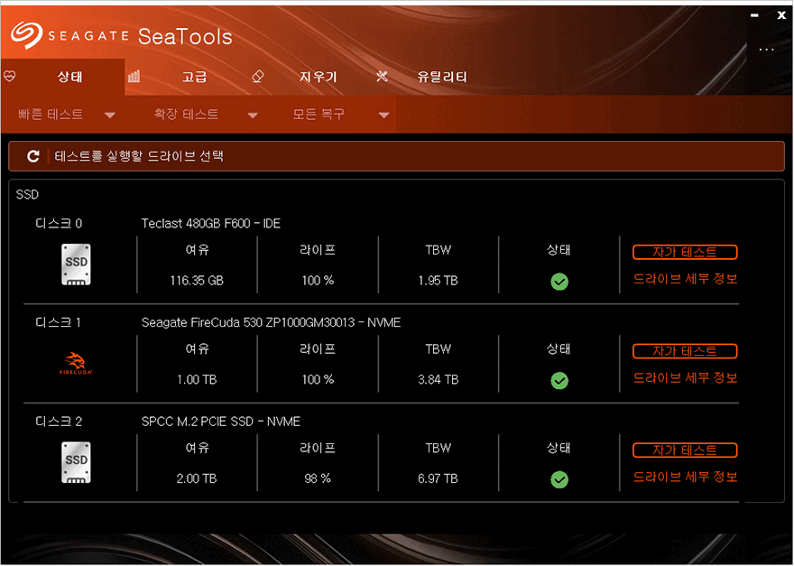Image resolution: width=794 pixels, height=566 pixels.
Task: Click the 116.35 GB free space value
Action: click(197, 281)
